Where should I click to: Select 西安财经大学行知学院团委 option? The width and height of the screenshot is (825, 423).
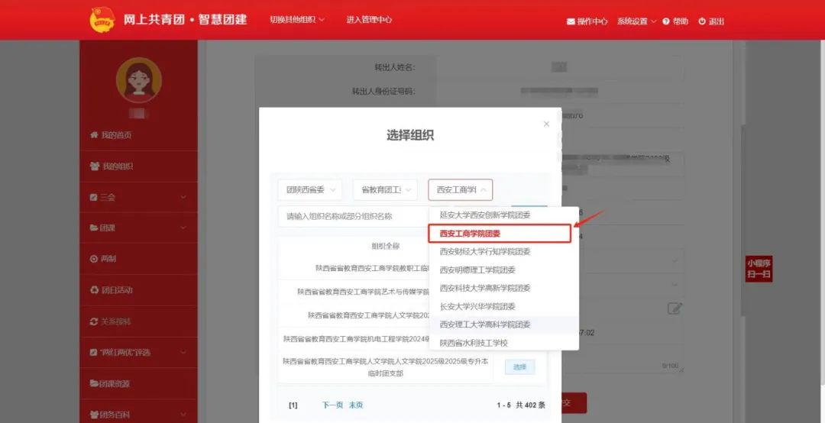(x=504, y=251)
